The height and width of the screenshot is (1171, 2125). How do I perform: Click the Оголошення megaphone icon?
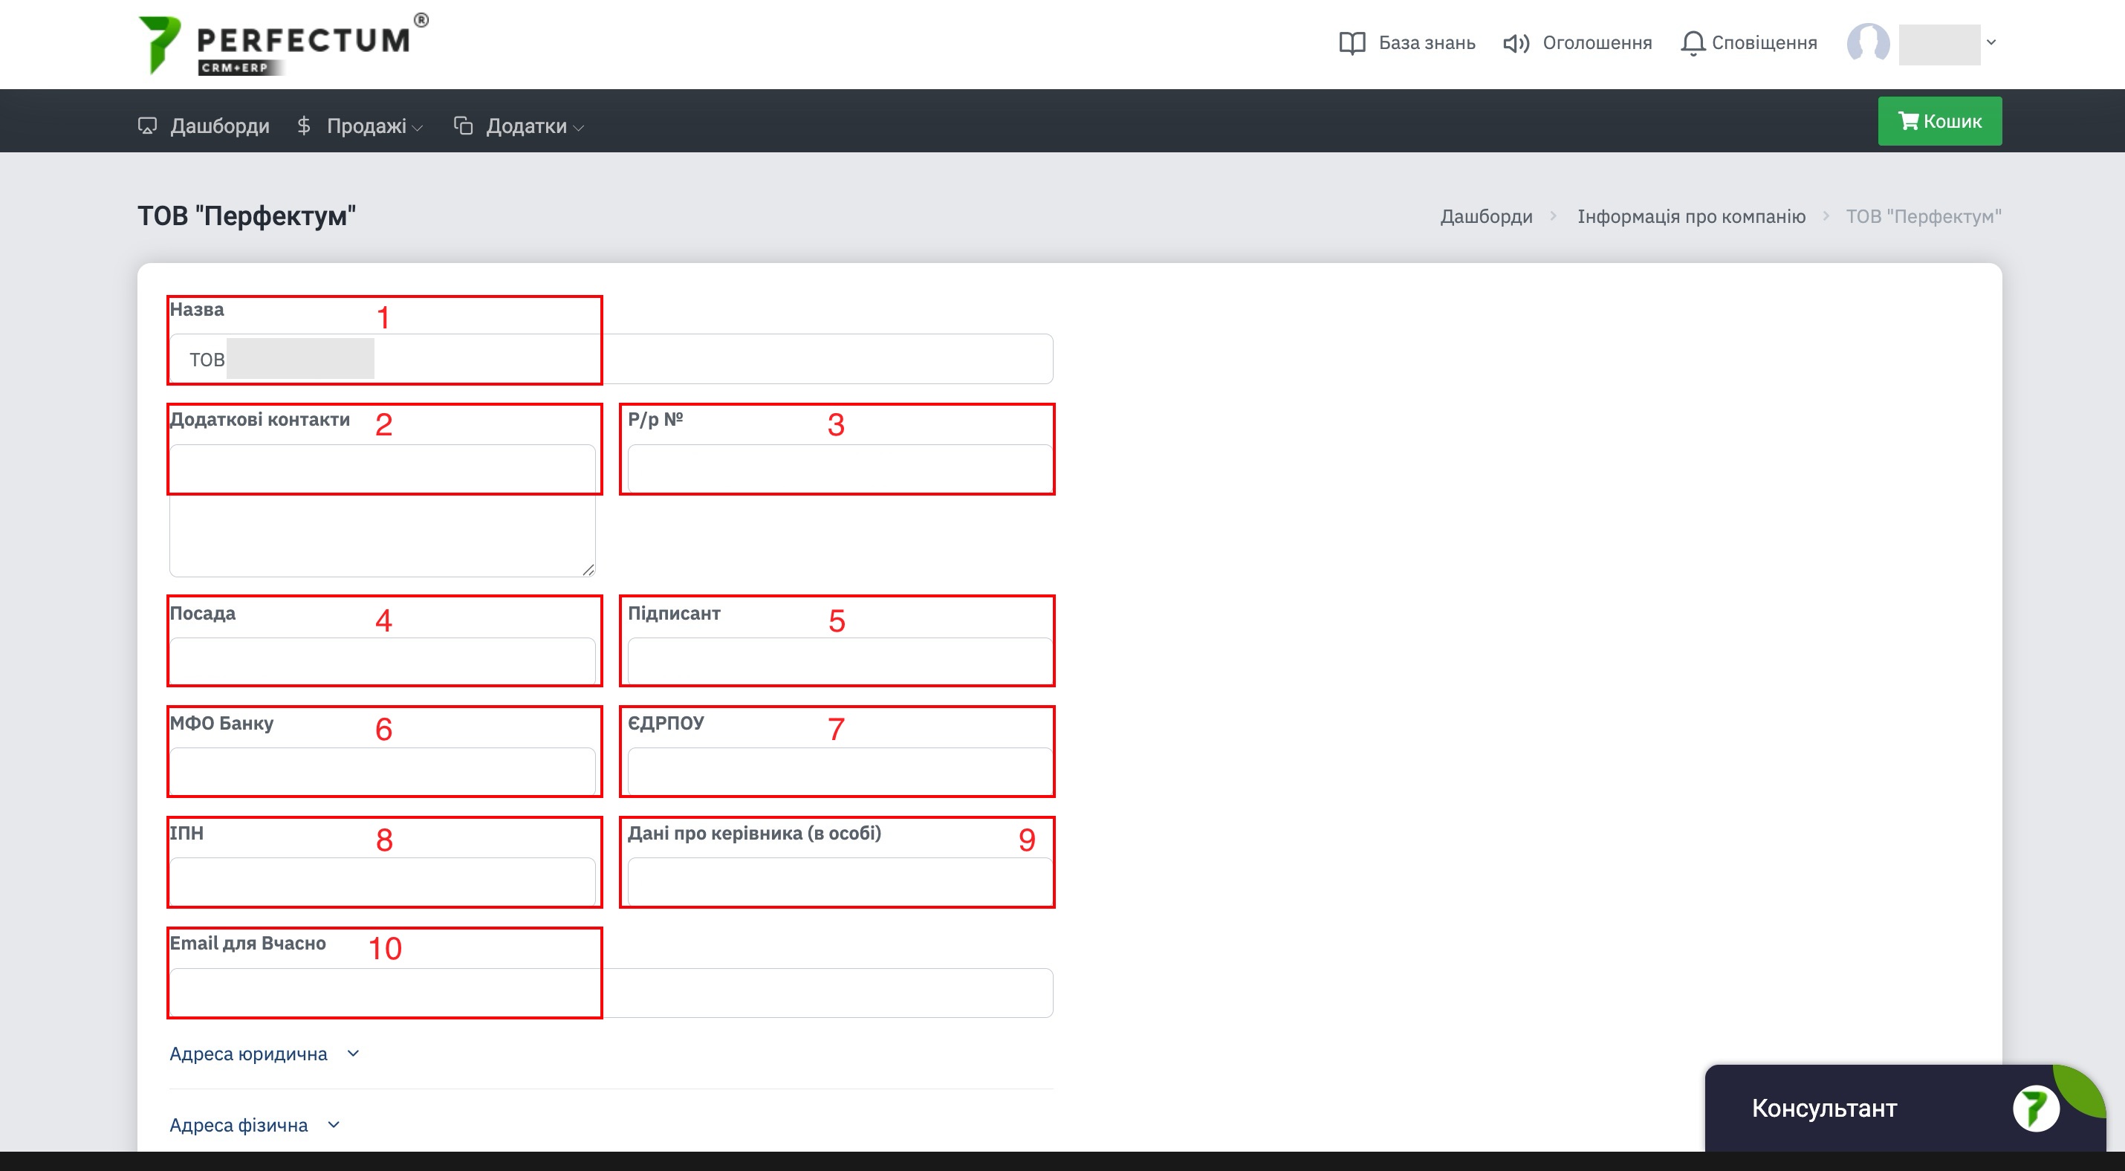tap(1516, 43)
